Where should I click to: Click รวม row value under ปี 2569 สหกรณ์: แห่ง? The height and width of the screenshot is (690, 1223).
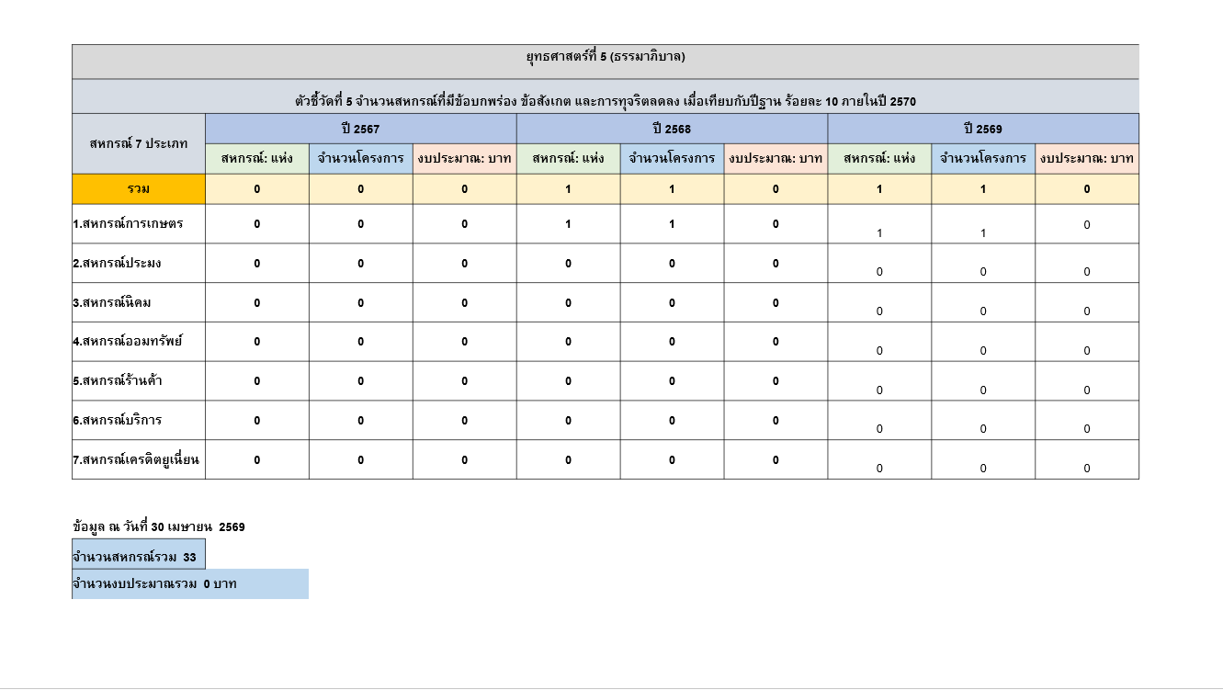(x=879, y=189)
